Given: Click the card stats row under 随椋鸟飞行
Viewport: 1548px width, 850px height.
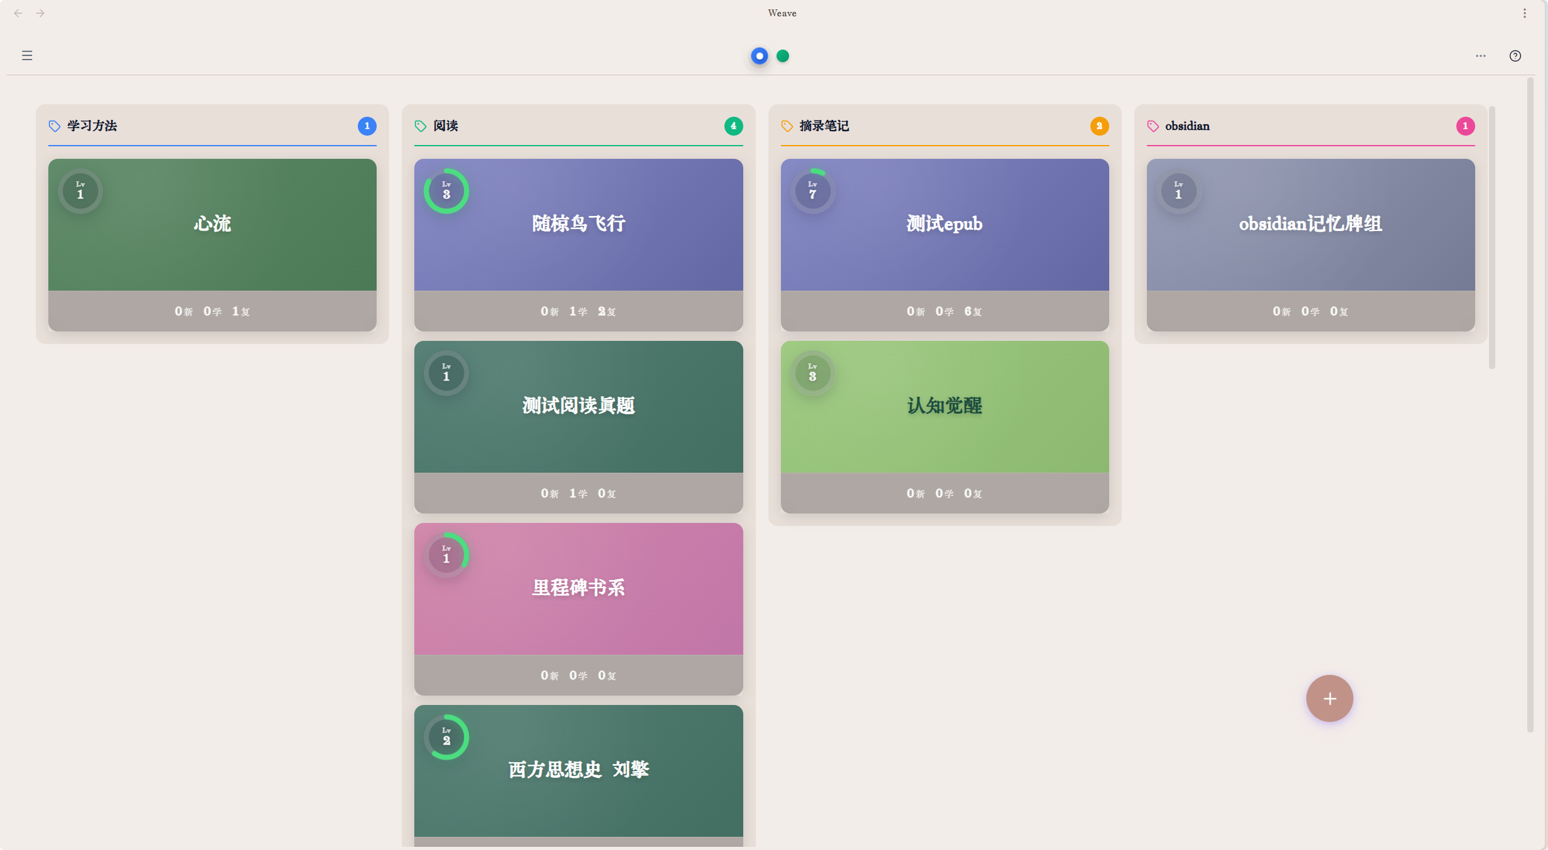Looking at the screenshot, I should [578, 311].
